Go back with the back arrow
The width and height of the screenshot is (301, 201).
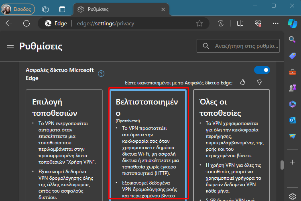[x=9, y=23]
